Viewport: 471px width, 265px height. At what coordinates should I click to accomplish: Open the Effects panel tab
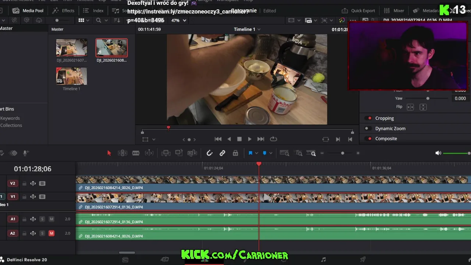[63, 11]
